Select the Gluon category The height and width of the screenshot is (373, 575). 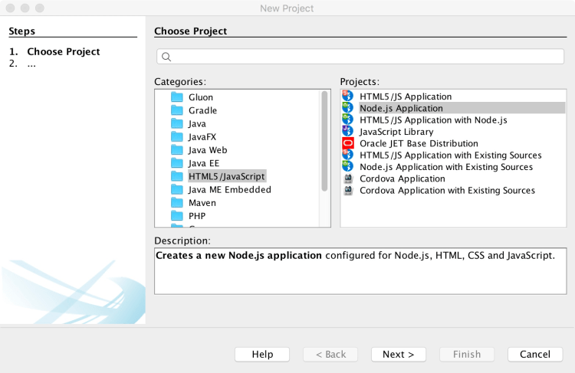(201, 97)
